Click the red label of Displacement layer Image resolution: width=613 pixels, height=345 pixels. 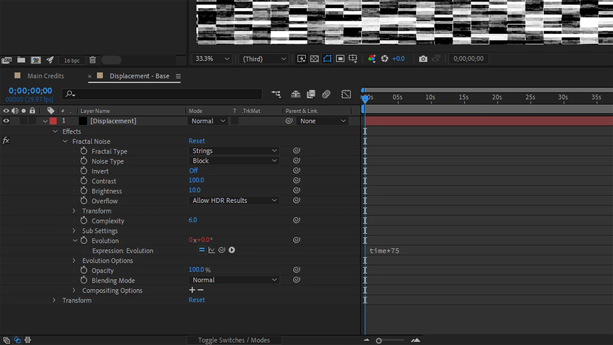[x=53, y=121]
